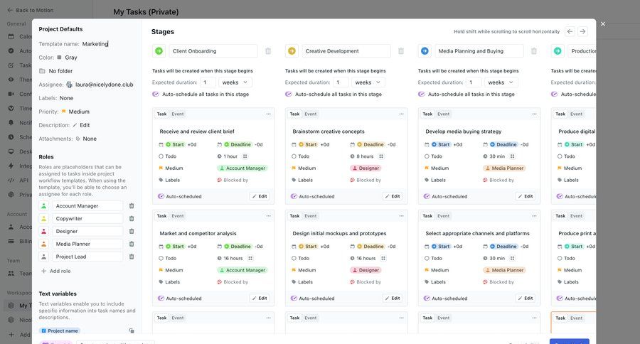This screenshot has height=344, width=640.
Task: Click expected duration number for Creative Development
Action: click(341, 82)
